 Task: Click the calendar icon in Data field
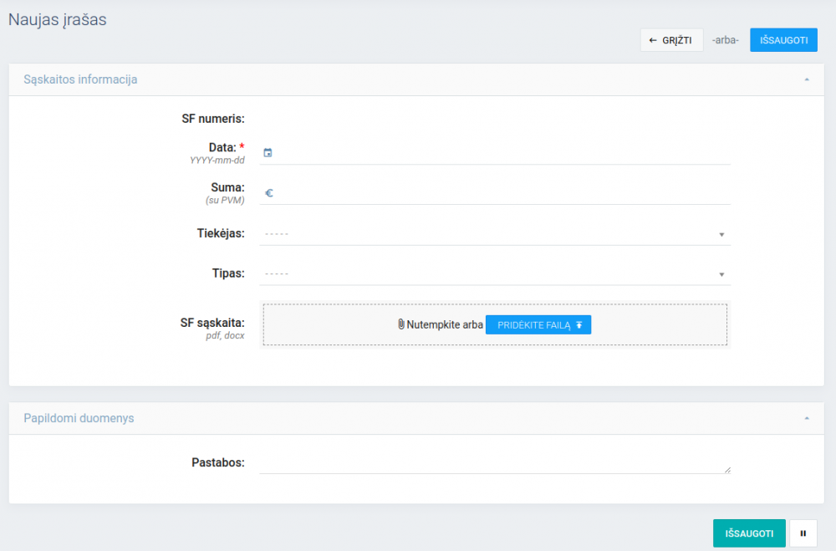268,153
